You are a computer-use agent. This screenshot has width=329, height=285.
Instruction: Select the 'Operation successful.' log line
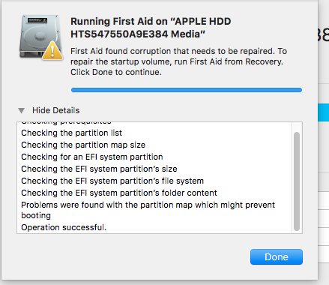(x=64, y=227)
